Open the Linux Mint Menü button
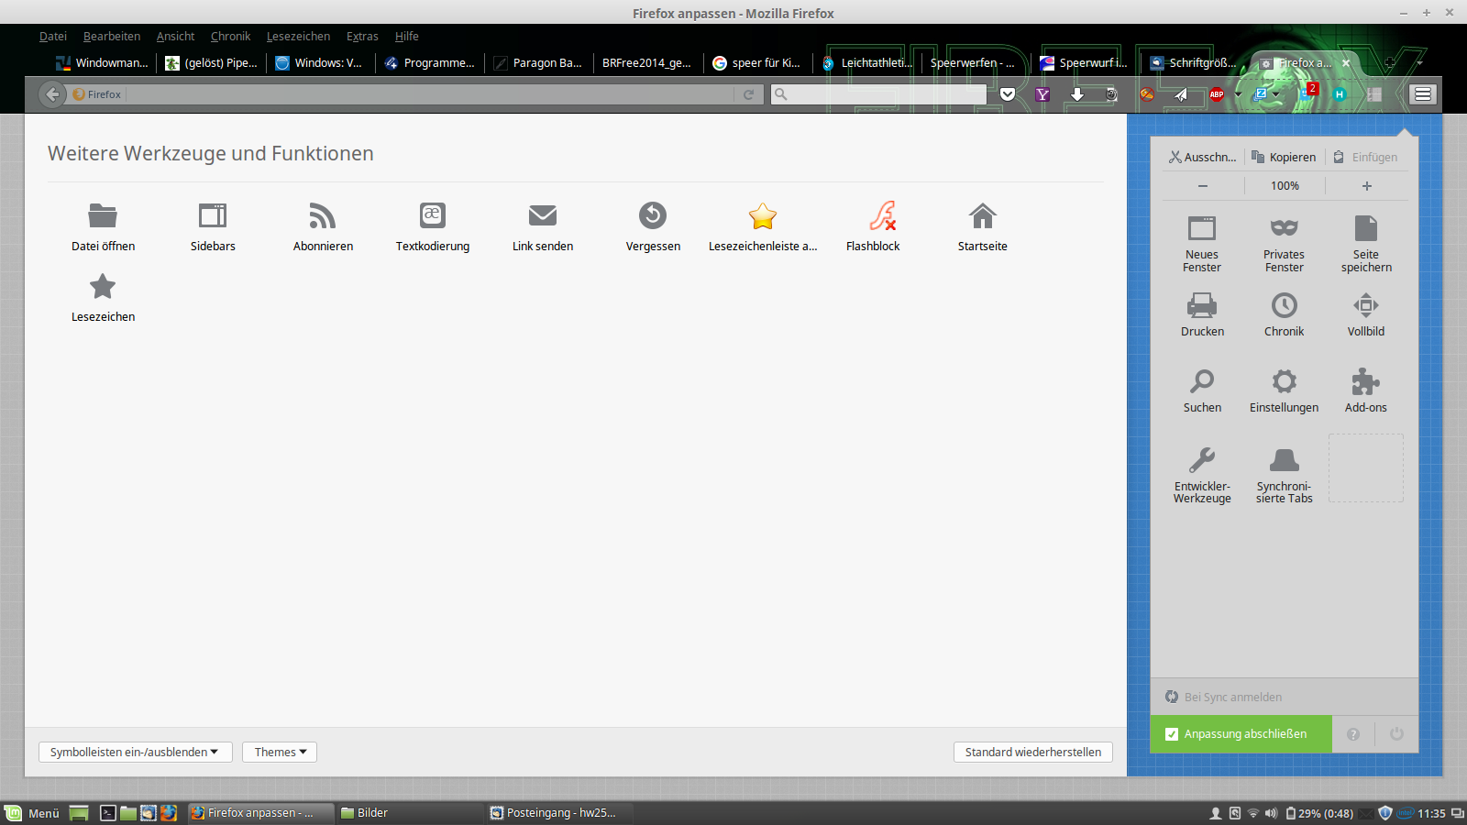 point(33,813)
